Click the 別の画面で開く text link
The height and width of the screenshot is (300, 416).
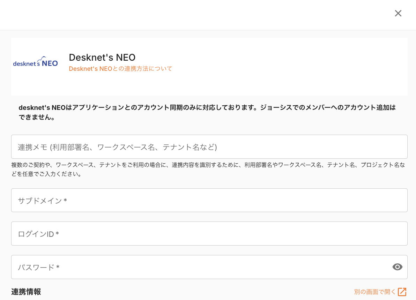(375, 292)
